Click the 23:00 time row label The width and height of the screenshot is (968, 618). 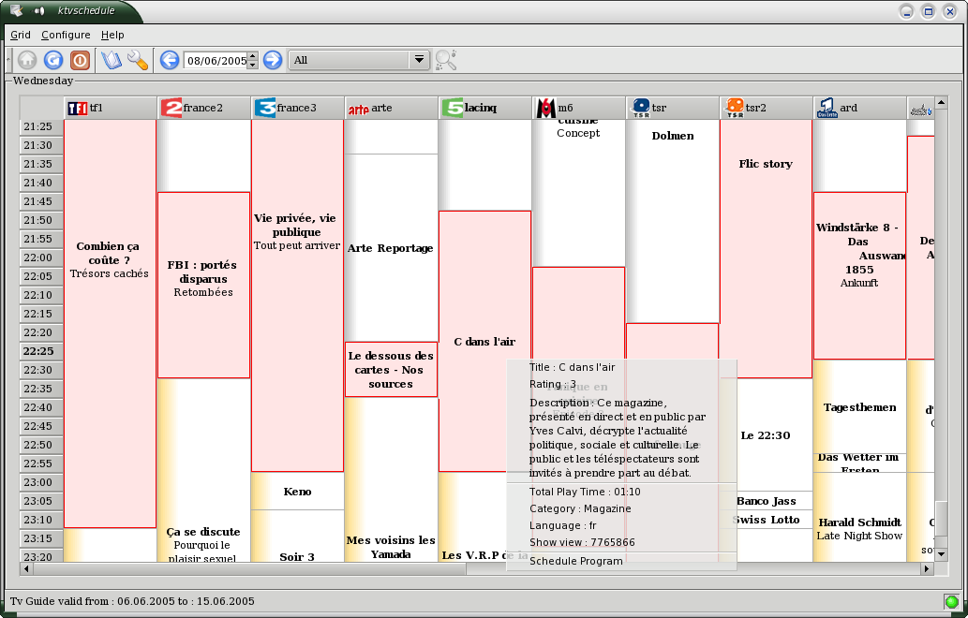tap(41, 482)
